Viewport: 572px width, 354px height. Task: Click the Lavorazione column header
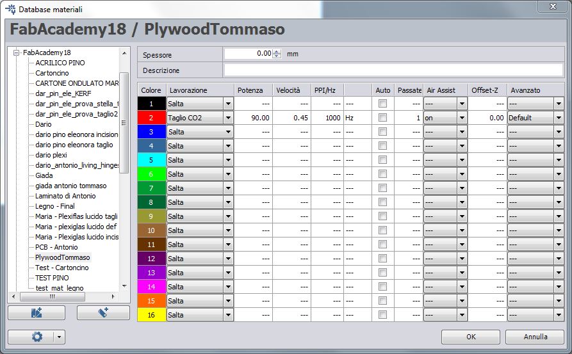(200, 90)
